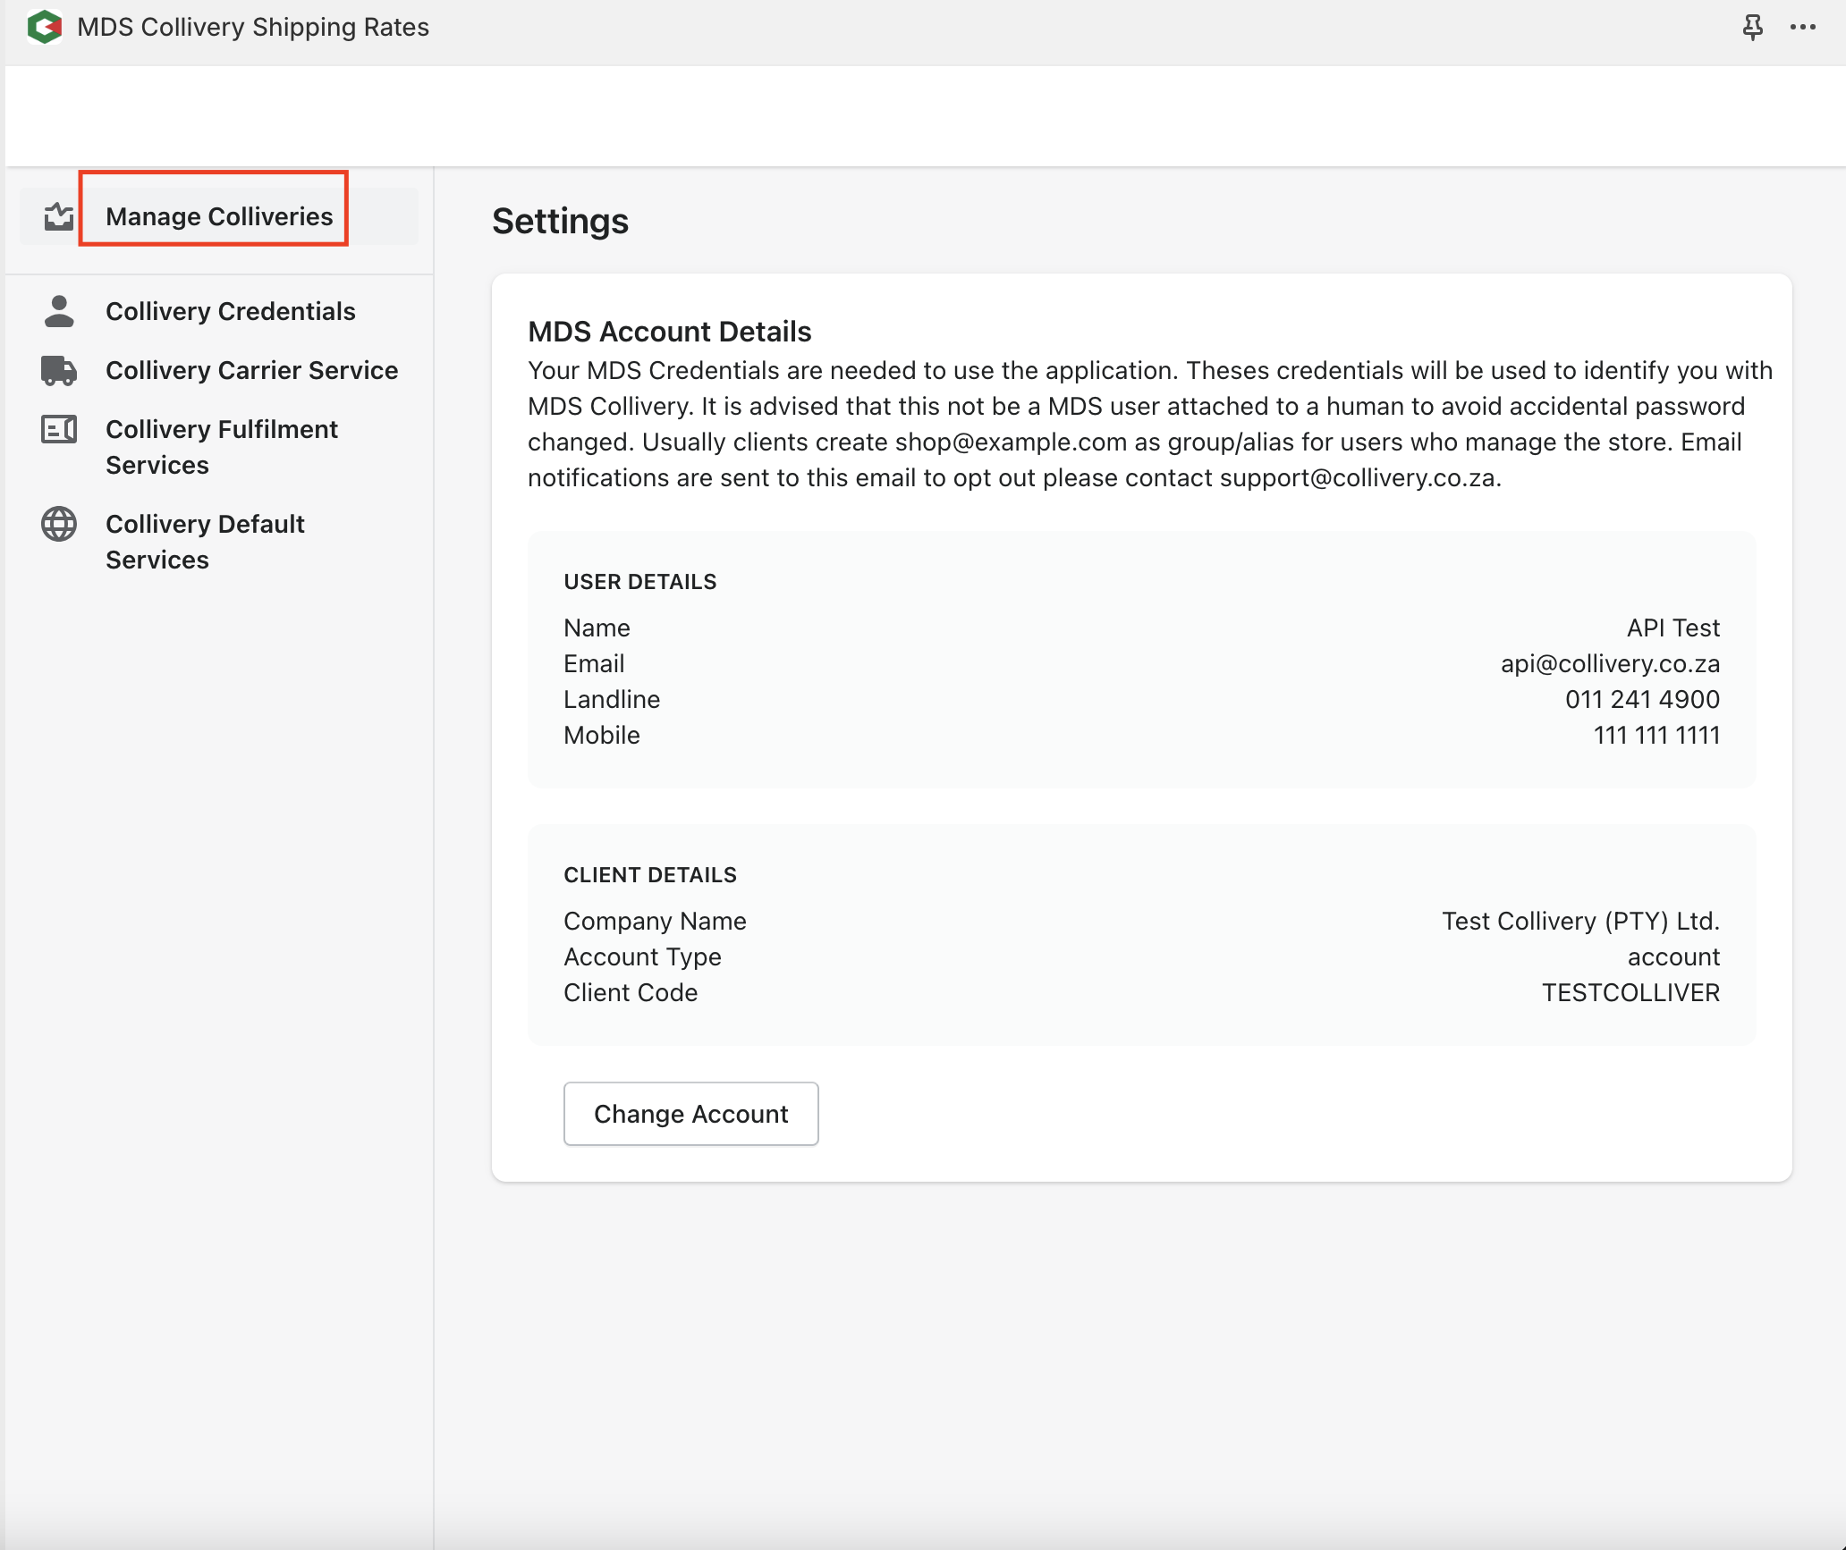Click the MDS Account Details heading

point(669,332)
